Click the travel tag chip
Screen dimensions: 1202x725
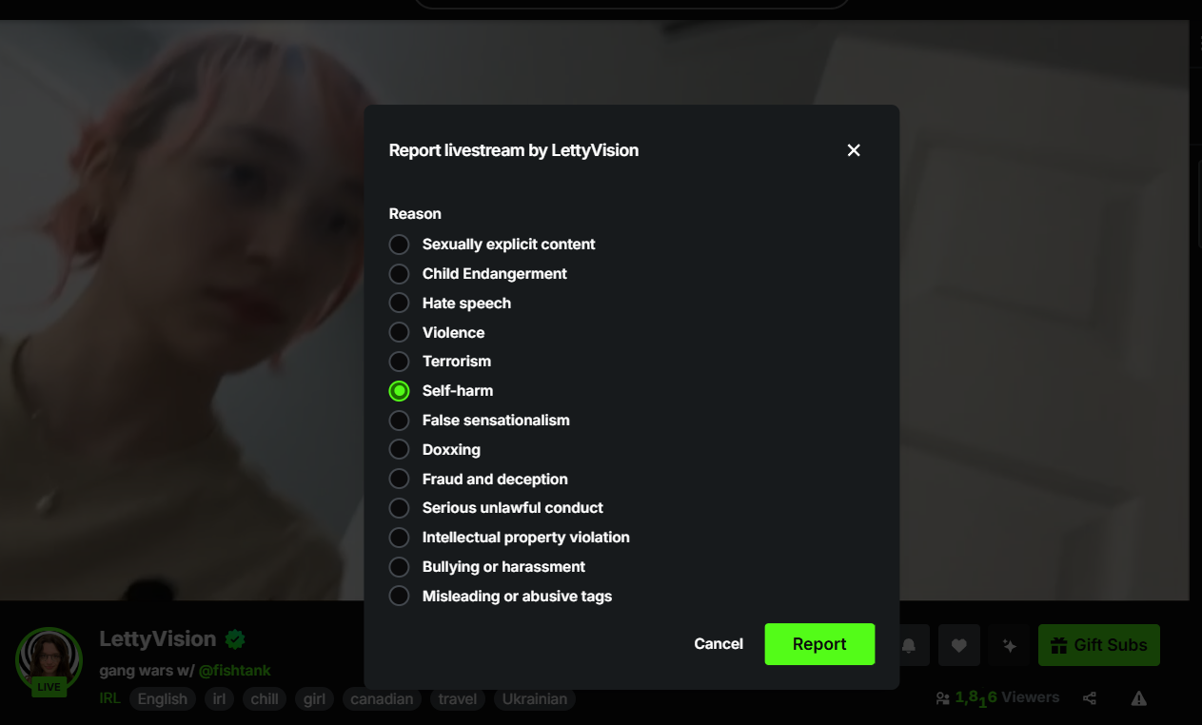pos(458,699)
